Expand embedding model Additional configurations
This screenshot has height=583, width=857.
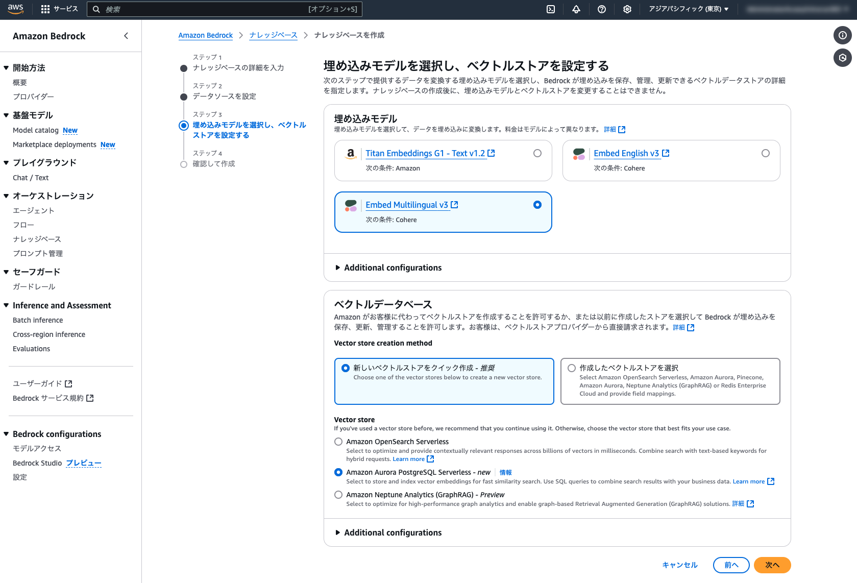point(388,268)
